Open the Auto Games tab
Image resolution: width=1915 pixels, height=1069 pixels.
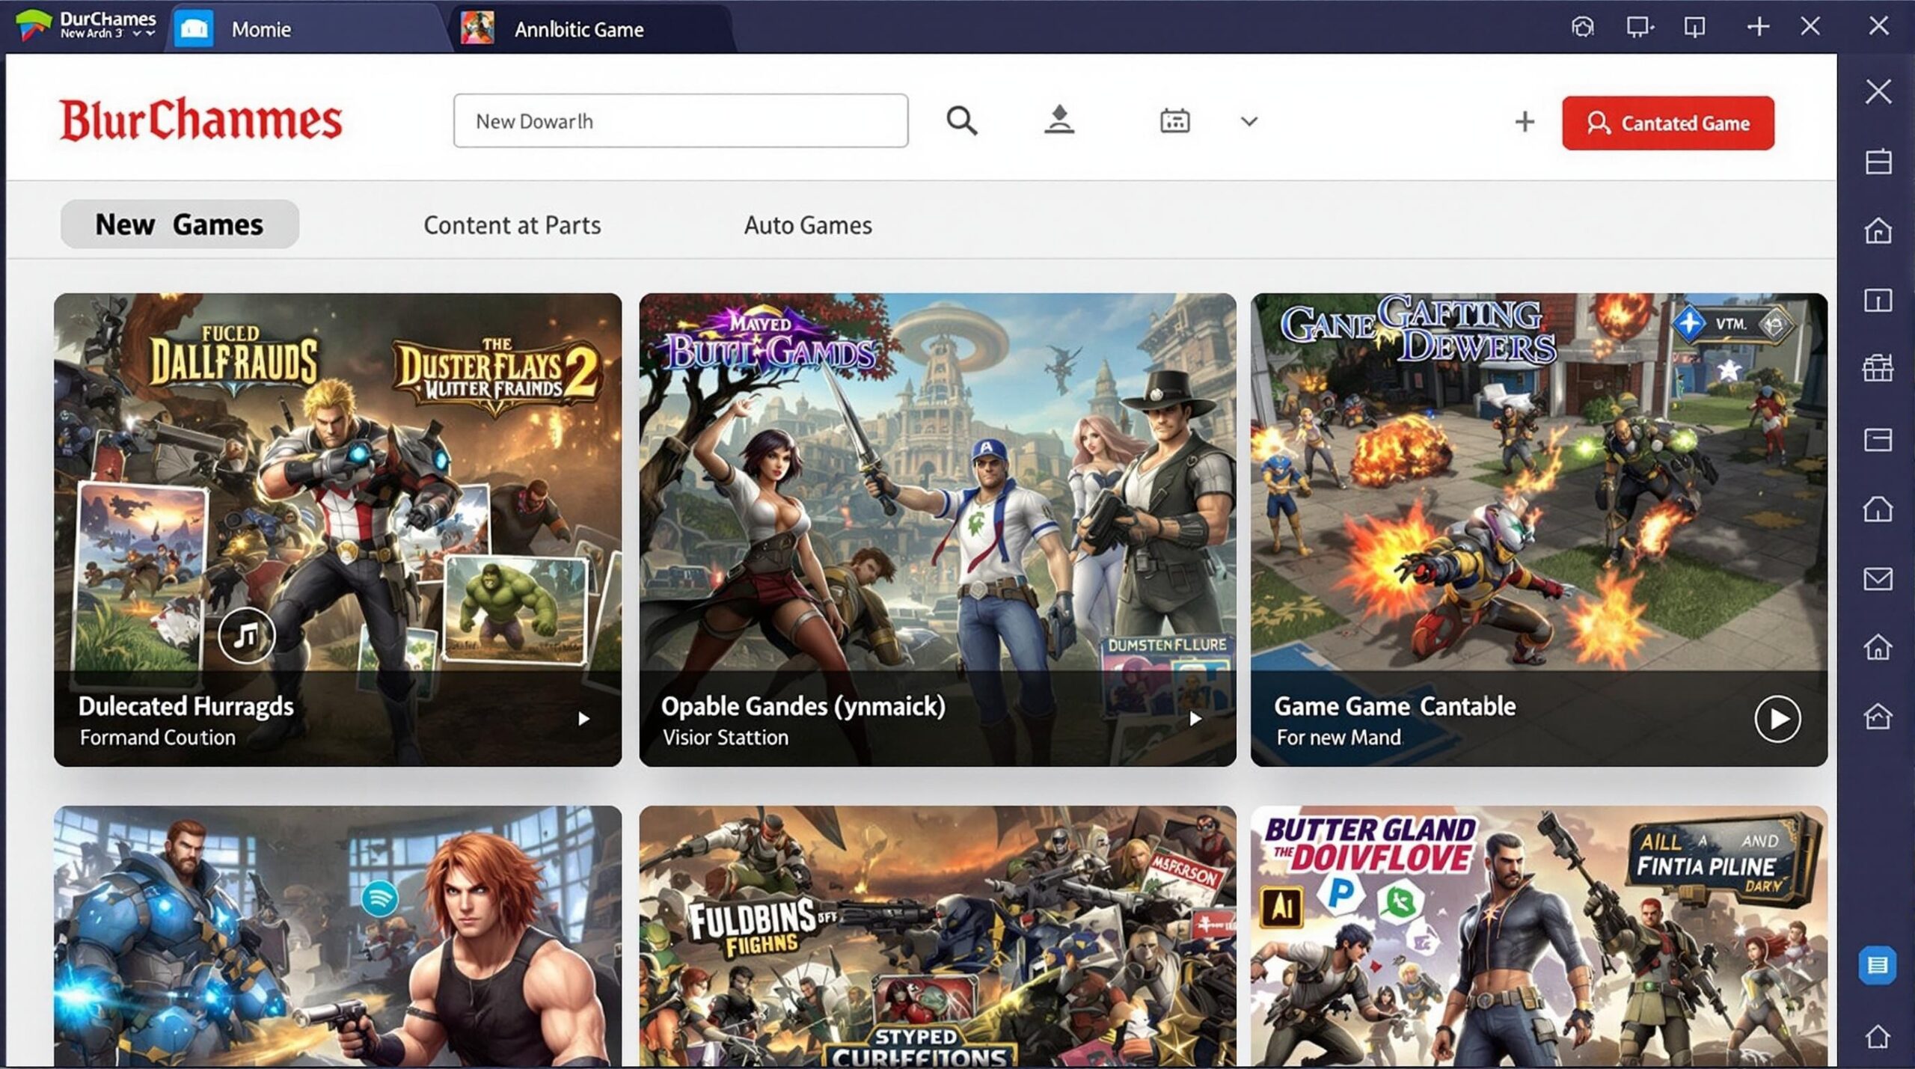click(x=808, y=225)
